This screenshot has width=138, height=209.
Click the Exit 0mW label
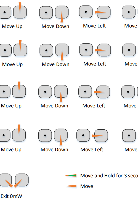coord(11,196)
